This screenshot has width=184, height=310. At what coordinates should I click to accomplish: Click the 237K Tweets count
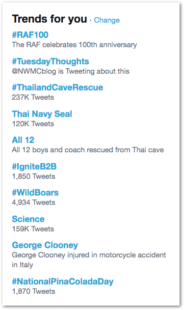pos(33,97)
